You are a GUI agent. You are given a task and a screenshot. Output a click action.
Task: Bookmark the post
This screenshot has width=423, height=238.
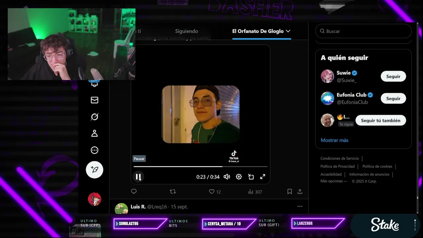tap(289, 191)
